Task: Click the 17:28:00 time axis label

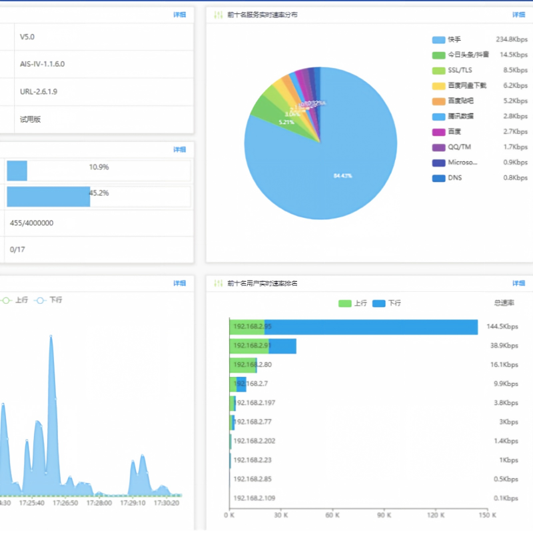Action: pyautogui.click(x=99, y=503)
